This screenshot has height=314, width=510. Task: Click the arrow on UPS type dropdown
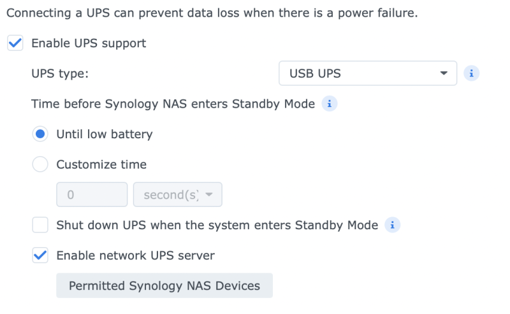(444, 73)
